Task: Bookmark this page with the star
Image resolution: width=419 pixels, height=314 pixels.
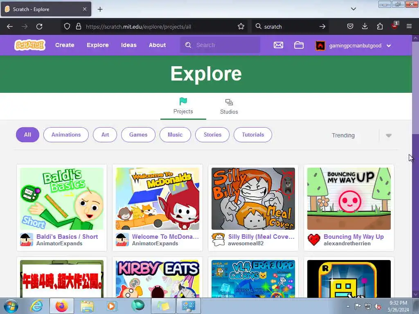Action: (241, 27)
